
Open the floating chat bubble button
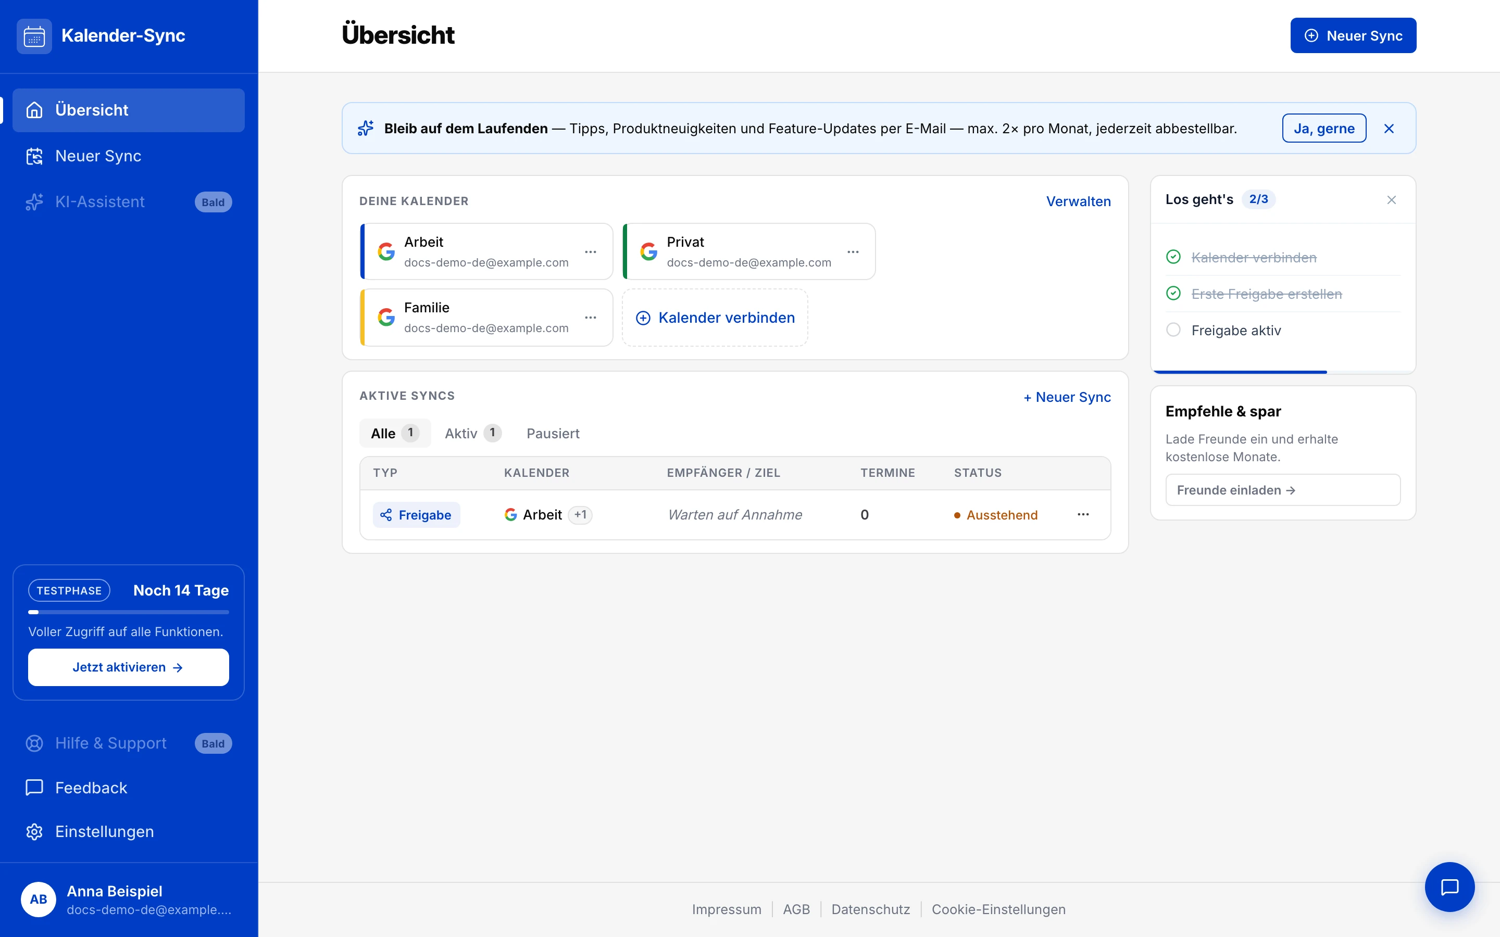tap(1450, 887)
